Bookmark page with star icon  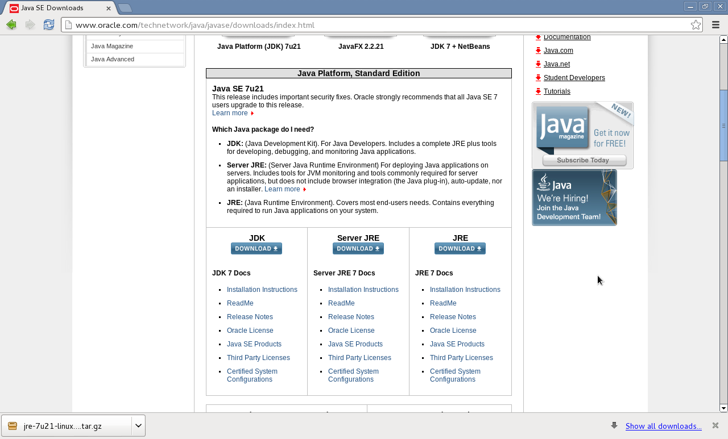(696, 25)
